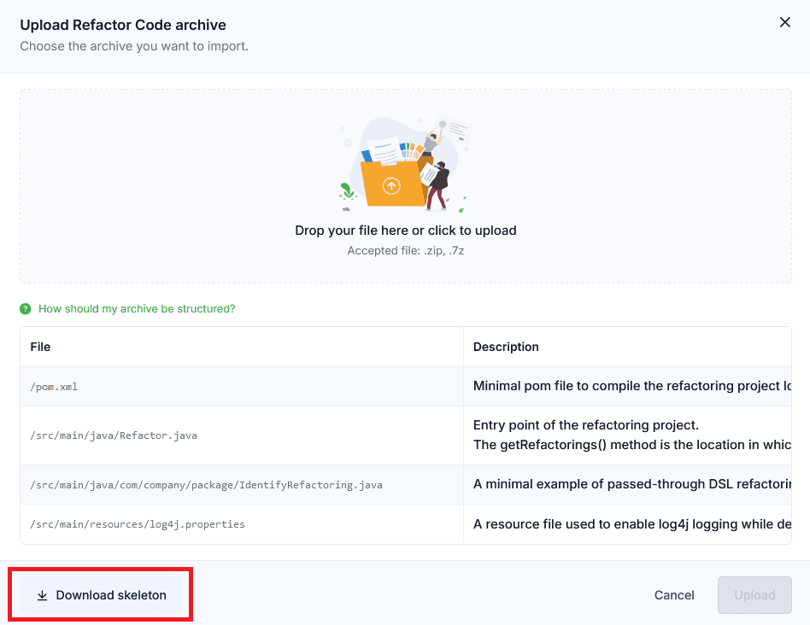Open the 'How should my archive be structured?' link
Screen dimensions: 810x625
(137, 308)
